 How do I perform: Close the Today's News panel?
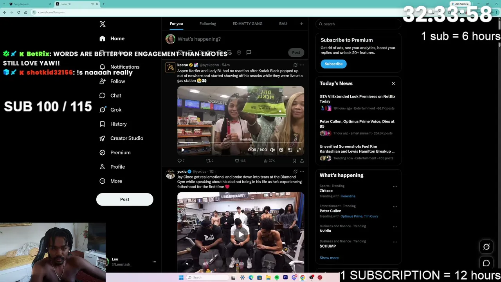393,83
